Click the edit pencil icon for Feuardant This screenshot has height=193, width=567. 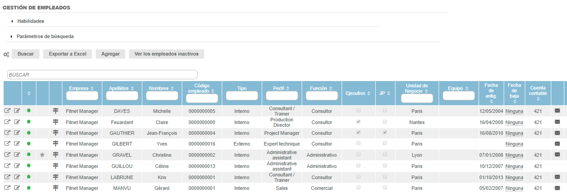17,122
